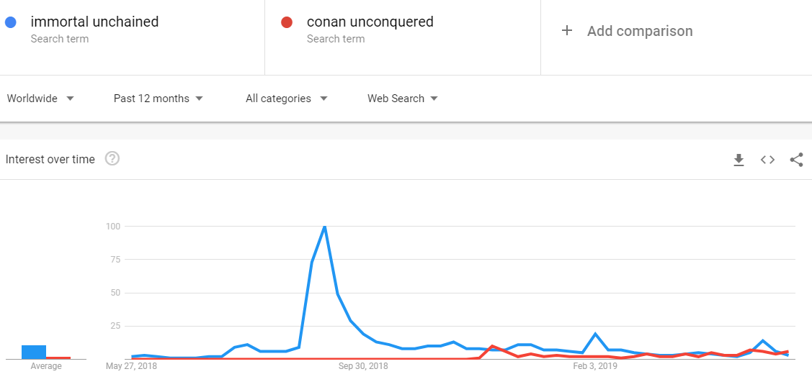Image resolution: width=812 pixels, height=387 pixels.
Task: Expand the All categories dropdown
Action: [286, 98]
